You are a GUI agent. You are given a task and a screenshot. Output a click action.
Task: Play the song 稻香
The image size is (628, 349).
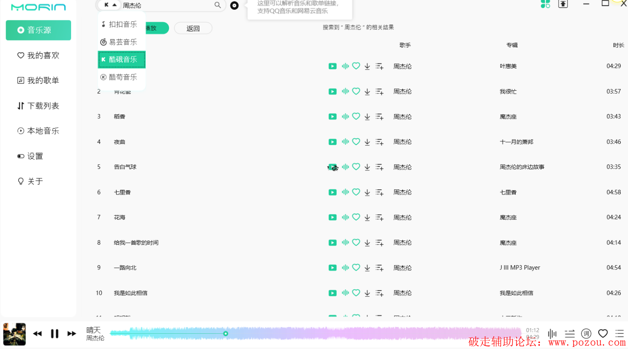point(333,117)
